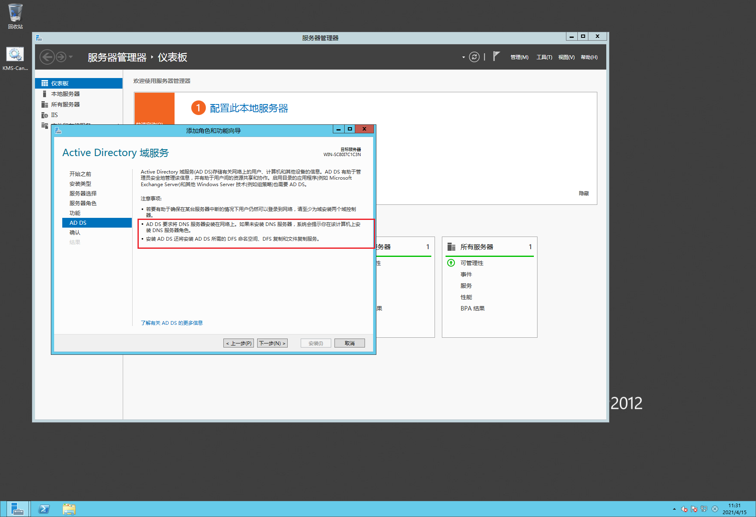756x517 pixels.
Task: Go to 服务器角色 wizard step
Action: click(x=83, y=203)
